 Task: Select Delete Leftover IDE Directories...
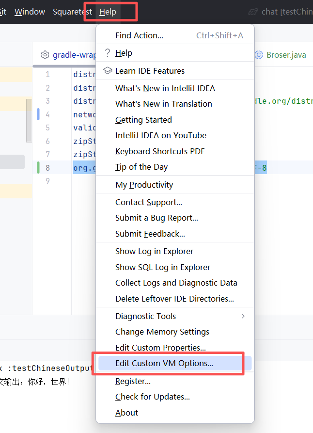point(175,299)
